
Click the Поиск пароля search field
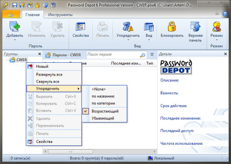113,55
